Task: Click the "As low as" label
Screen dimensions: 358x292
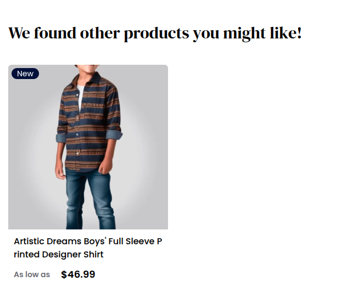Action: pyautogui.click(x=32, y=274)
